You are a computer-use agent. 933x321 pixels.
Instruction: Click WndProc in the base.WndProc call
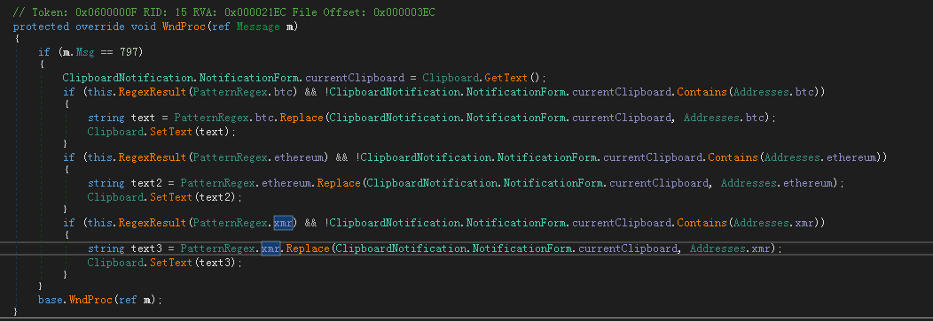click(90, 300)
